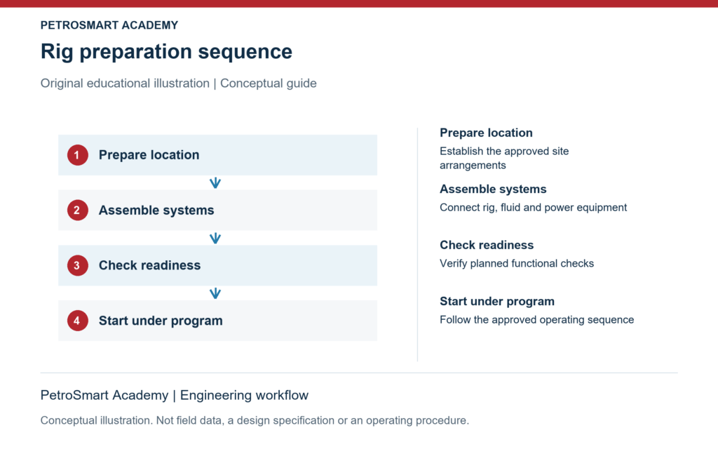Click the right-side 'Check readiness' heading
The image size is (718, 449).
pyautogui.click(x=487, y=245)
